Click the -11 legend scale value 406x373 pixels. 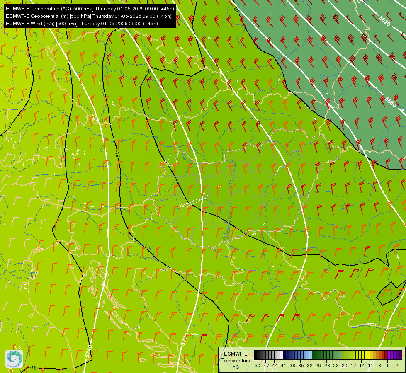370,366
